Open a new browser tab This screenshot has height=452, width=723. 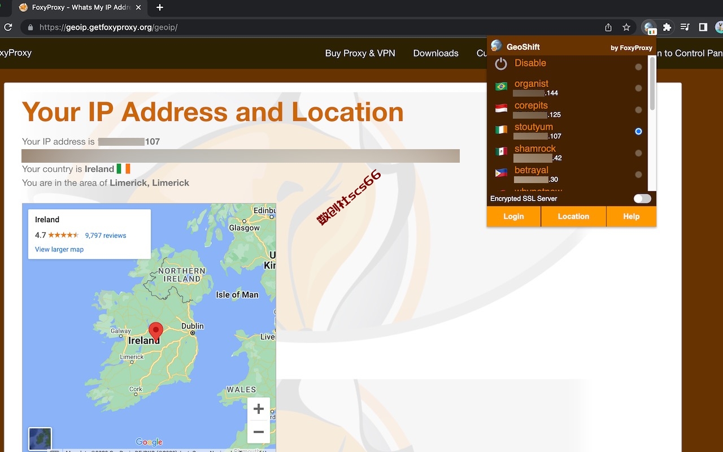pos(160,7)
